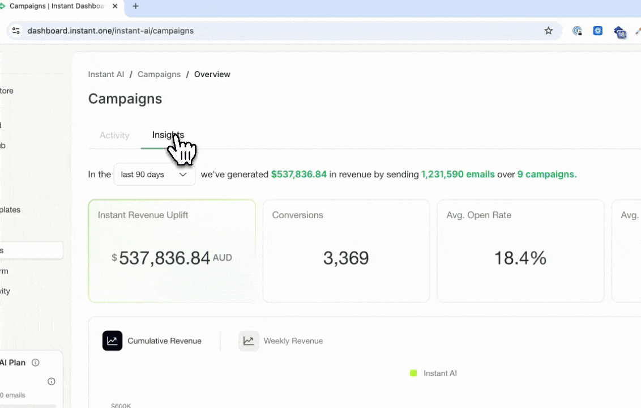Click the green Instant AI legend dot
The width and height of the screenshot is (641, 408).
(413, 373)
